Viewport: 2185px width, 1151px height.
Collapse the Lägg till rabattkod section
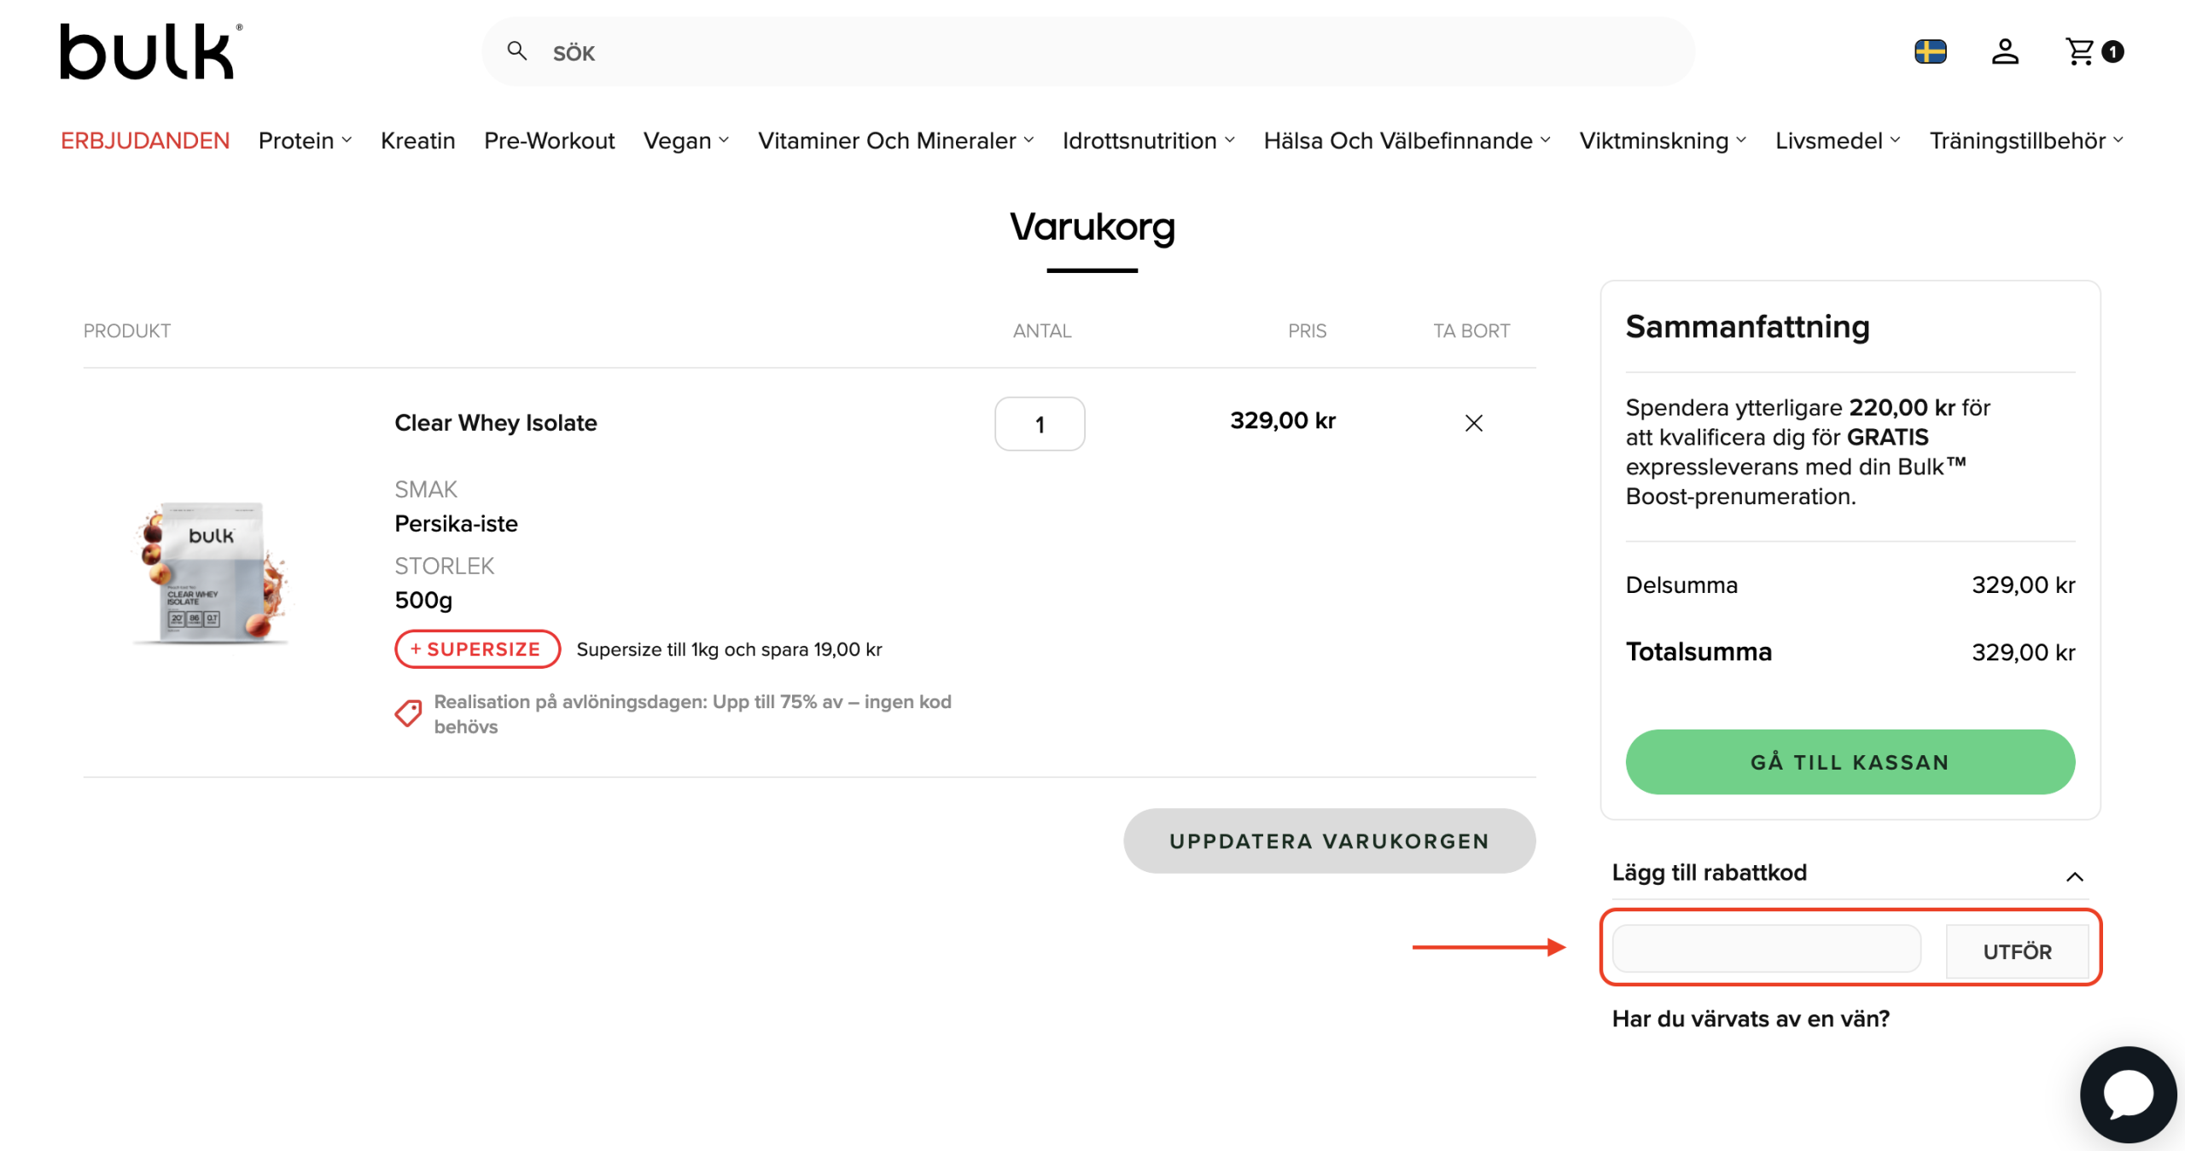1849,875
